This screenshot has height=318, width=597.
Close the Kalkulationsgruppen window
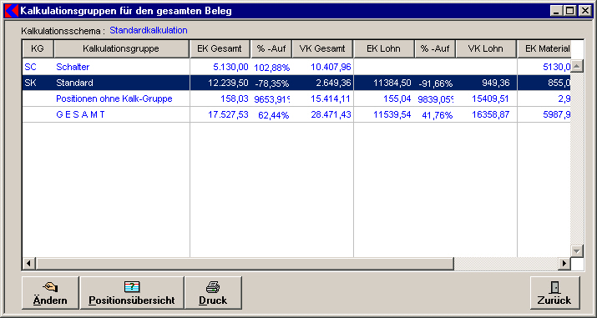coord(584,11)
